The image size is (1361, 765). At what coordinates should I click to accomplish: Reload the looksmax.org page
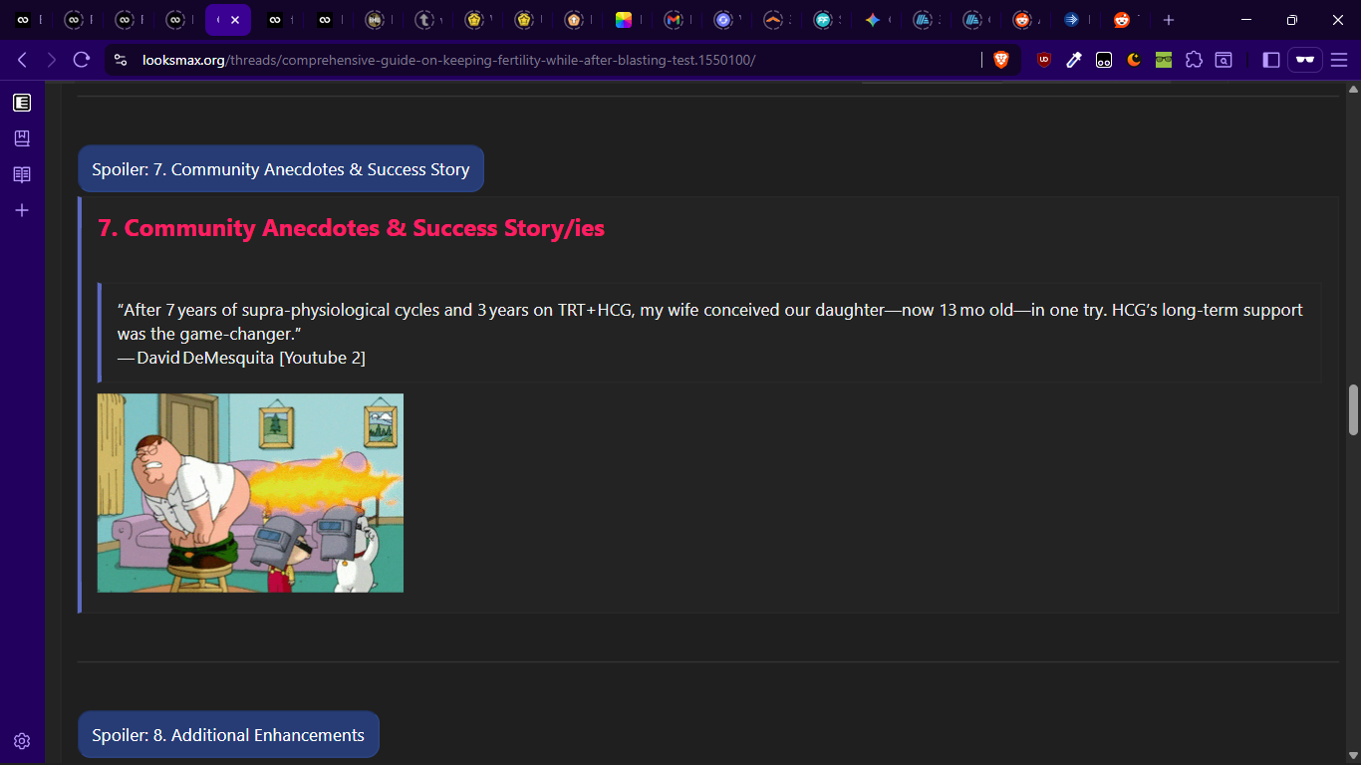82,60
